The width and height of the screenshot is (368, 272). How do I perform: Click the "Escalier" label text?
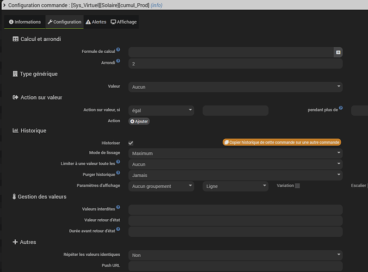(358, 186)
